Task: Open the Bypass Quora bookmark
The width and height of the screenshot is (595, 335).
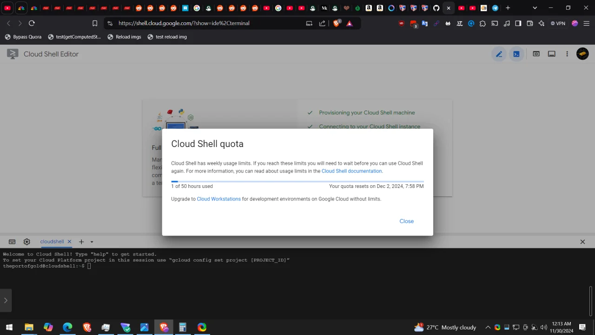Action: point(23,37)
